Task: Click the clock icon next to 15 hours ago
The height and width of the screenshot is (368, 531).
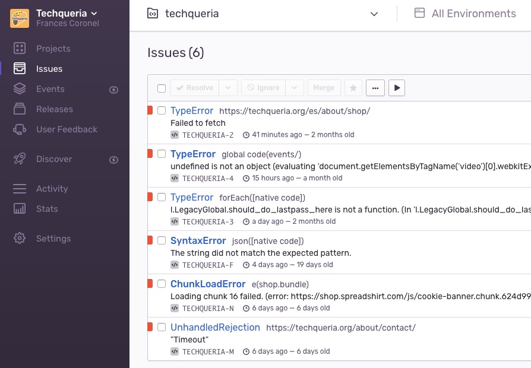Action: pos(246,179)
